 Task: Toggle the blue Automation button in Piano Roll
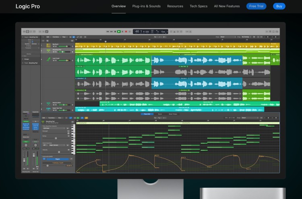(70, 118)
